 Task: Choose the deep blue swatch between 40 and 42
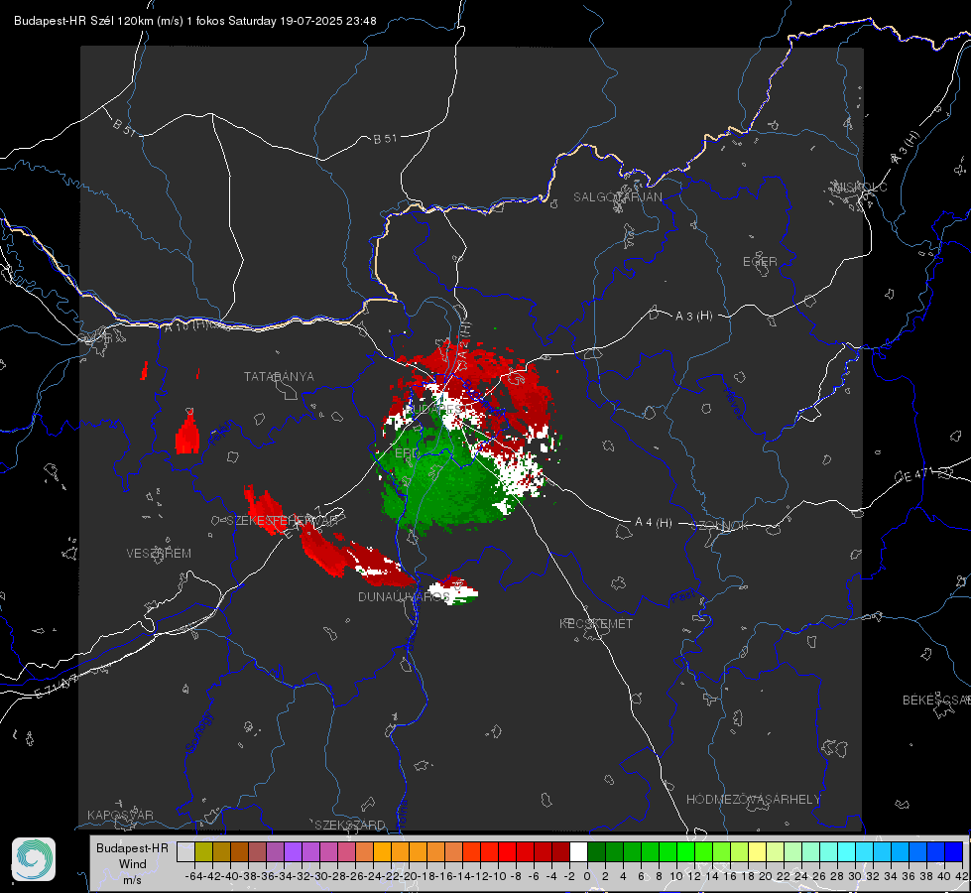pos(954,851)
